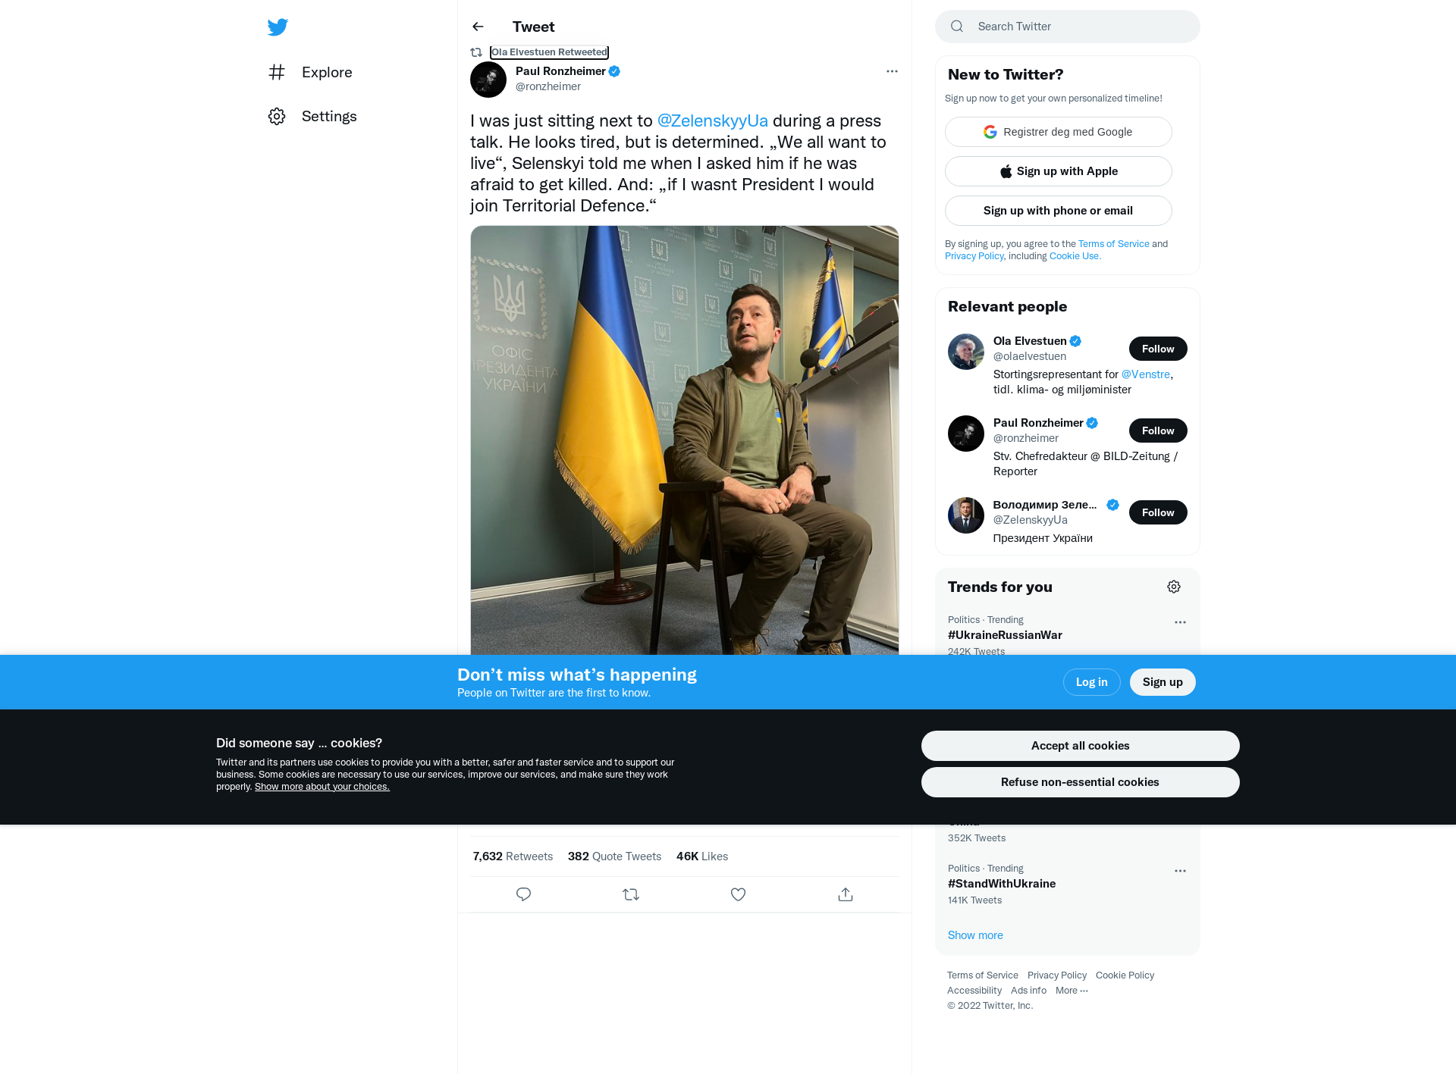Open the More footer menu
The height and width of the screenshot is (1074, 1456).
[1072, 991]
